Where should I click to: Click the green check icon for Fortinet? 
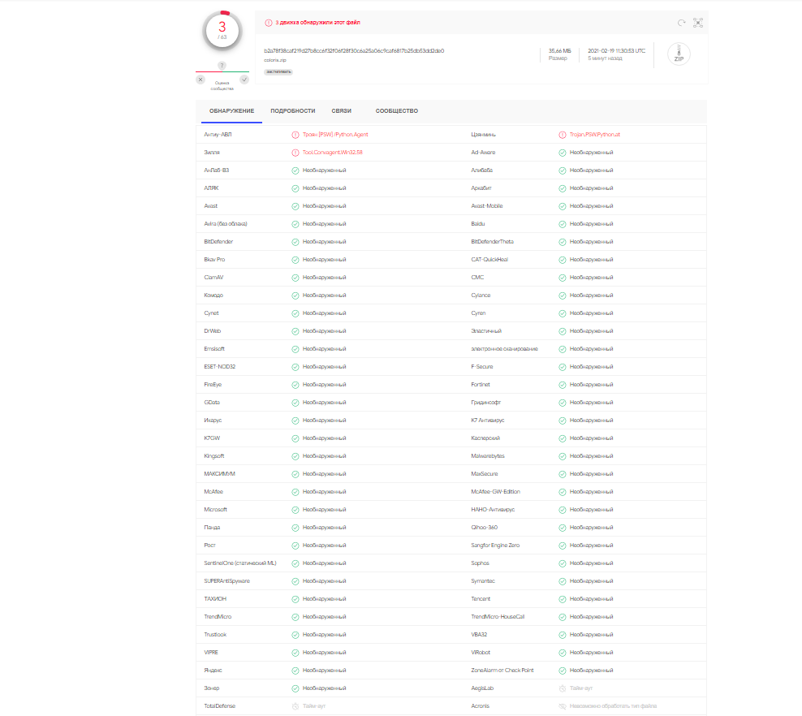562,385
